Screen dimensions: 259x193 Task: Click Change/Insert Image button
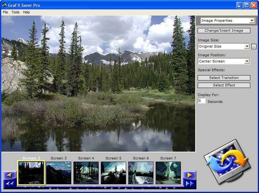(224, 30)
